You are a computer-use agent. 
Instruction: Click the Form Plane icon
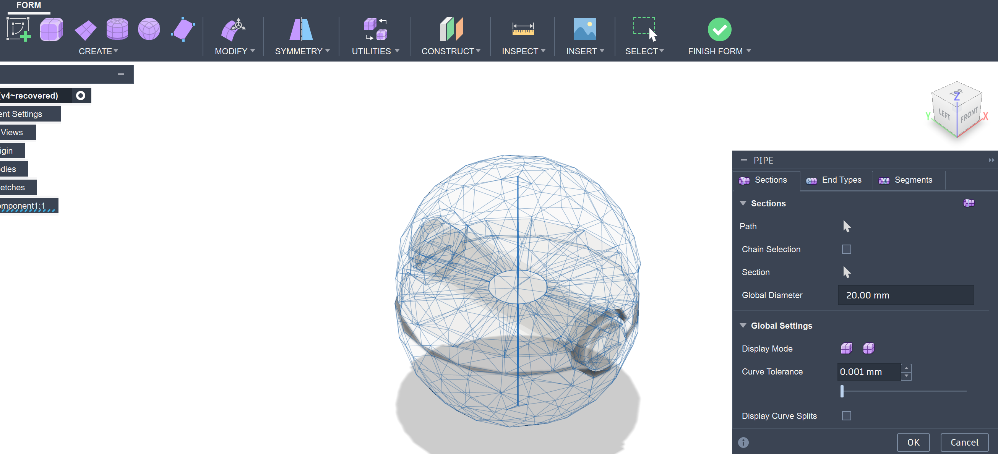(85, 30)
